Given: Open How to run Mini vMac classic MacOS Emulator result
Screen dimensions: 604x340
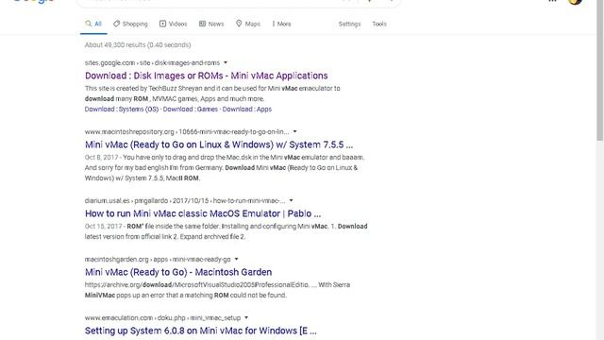Looking at the screenshot, I should point(203,213).
